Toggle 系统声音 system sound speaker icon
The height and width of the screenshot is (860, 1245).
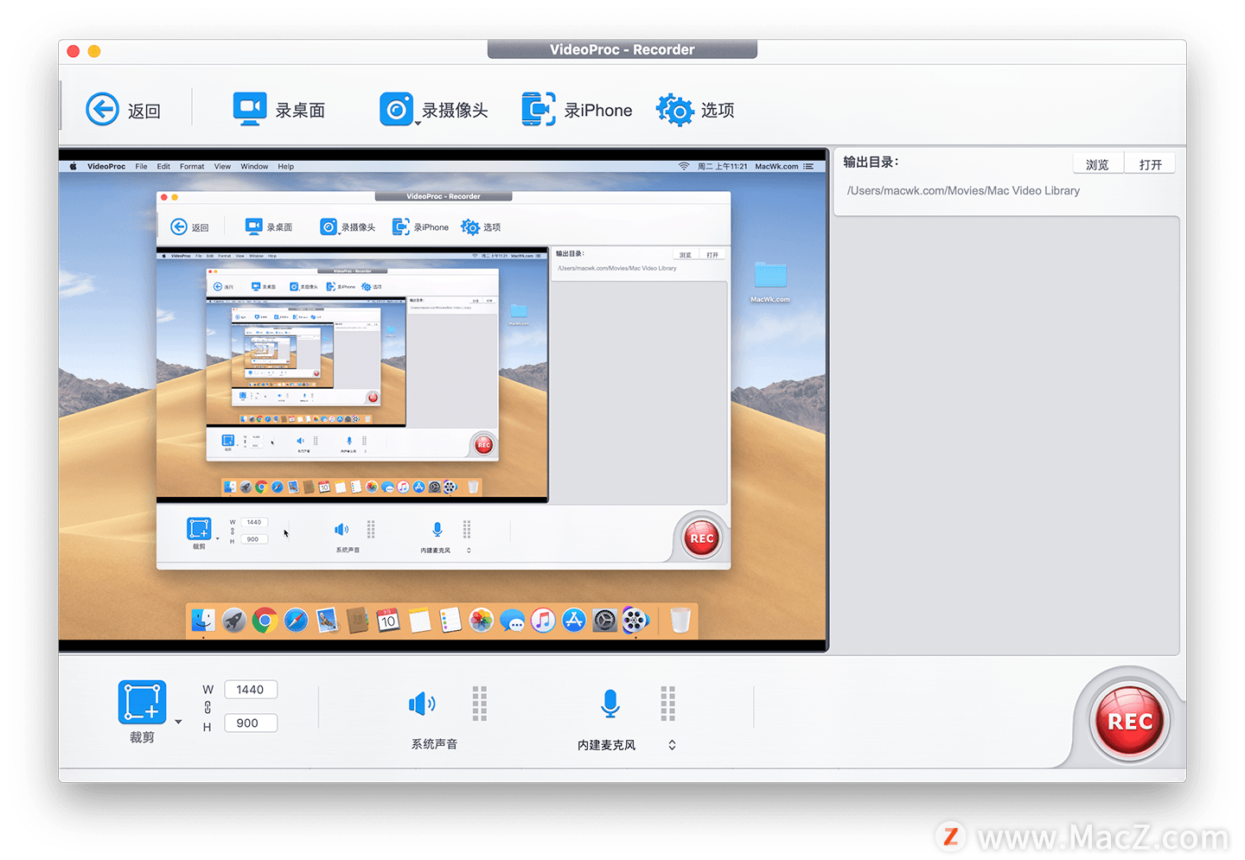(422, 704)
